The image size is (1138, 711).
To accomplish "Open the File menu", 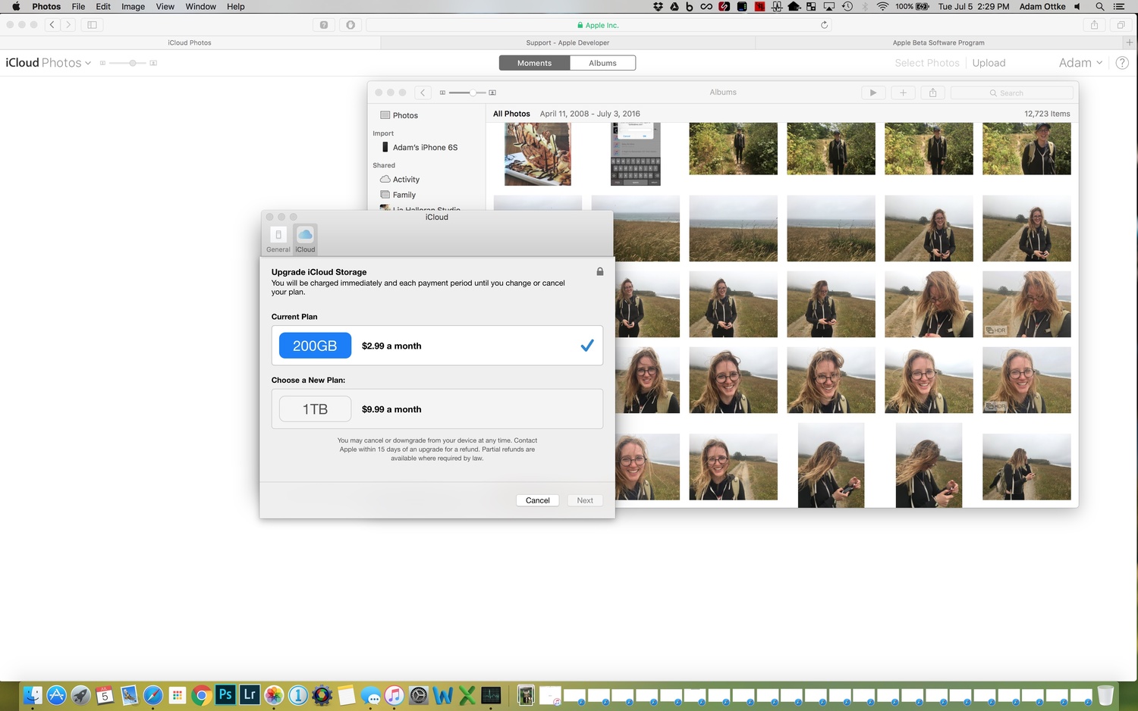I will (78, 6).
